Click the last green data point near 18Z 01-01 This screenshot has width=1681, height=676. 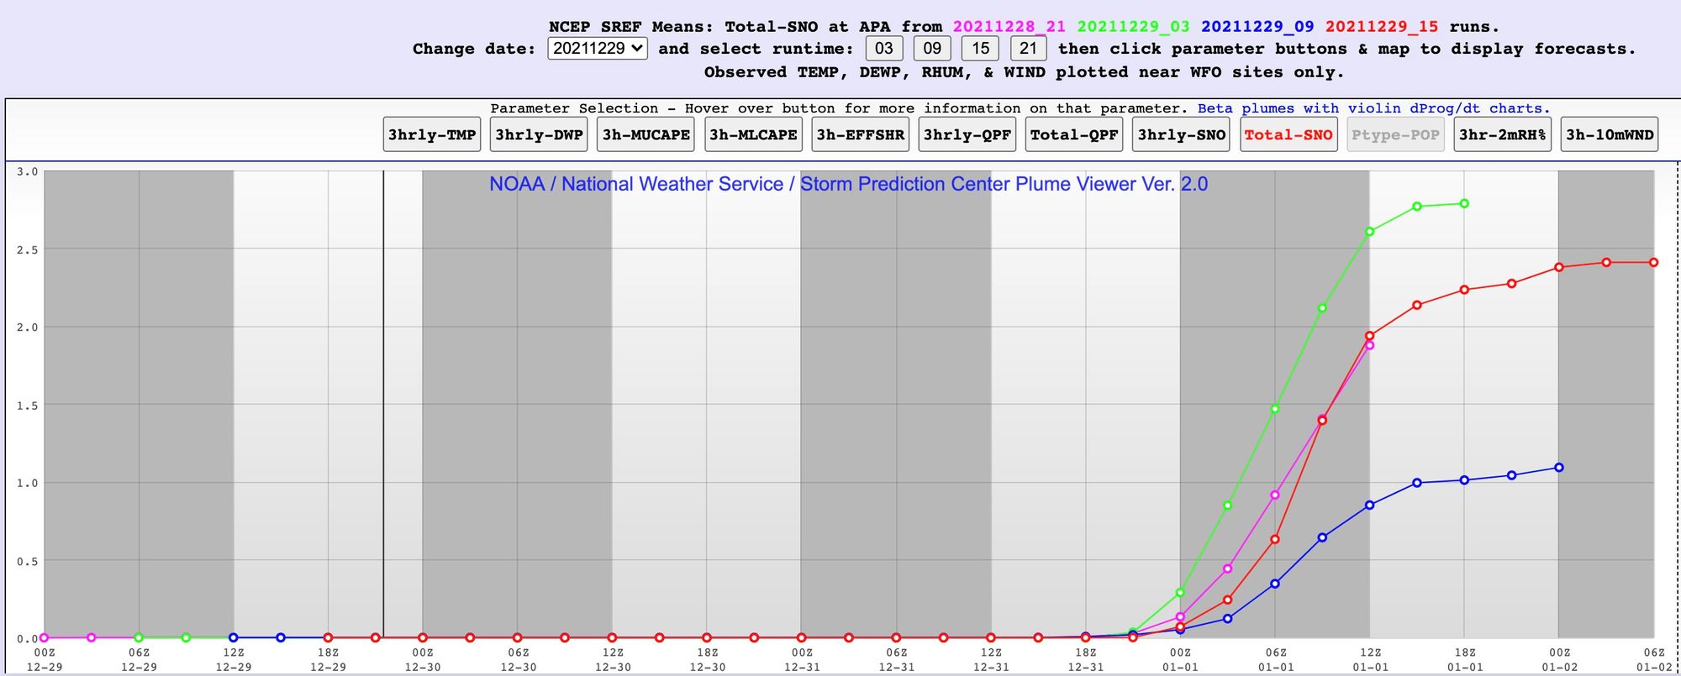pyautogui.click(x=1464, y=203)
